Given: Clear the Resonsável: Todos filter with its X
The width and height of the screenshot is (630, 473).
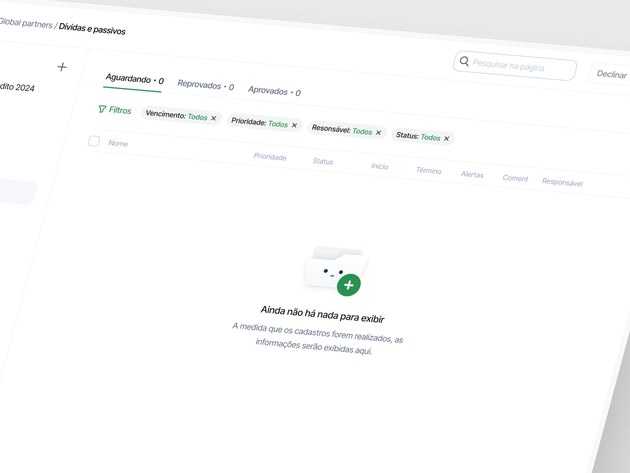Looking at the screenshot, I should [x=379, y=132].
